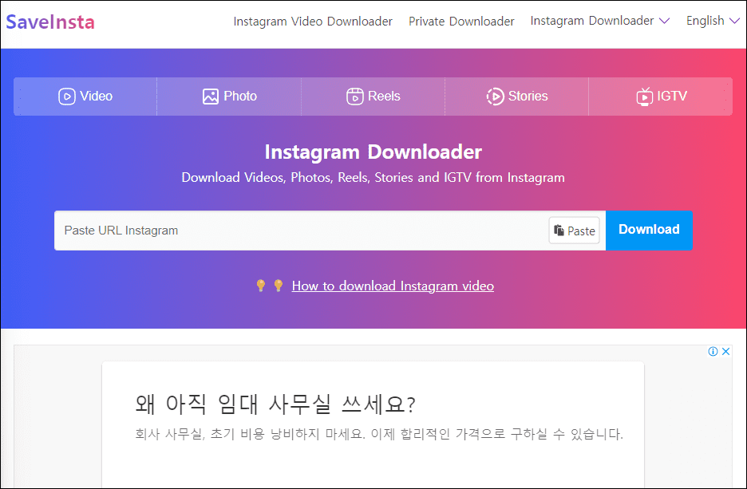
Task: Switch to the Stories tab label
Action: pos(528,97)
